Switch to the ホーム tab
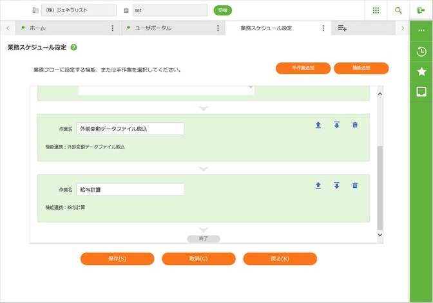This screenshot has height=303, width=433. [x=61, y=28]
